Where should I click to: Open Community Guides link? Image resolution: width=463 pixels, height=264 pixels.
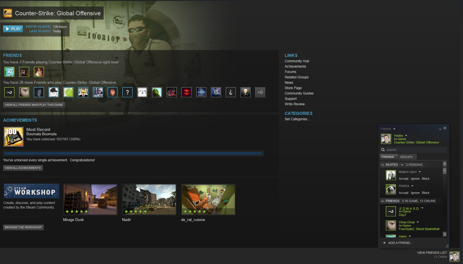pos(299,93)
